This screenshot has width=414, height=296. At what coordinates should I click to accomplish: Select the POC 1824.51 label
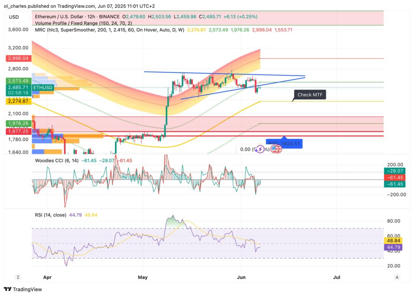tap(283, 144)
